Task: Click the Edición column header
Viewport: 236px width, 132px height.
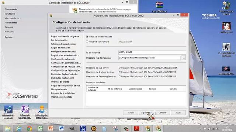Action: pyautogui.click(x=152, y=89)
